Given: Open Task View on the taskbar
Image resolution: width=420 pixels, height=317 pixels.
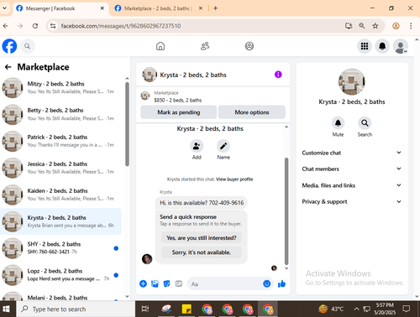Looking at the screenshot, I should (145, 309).
